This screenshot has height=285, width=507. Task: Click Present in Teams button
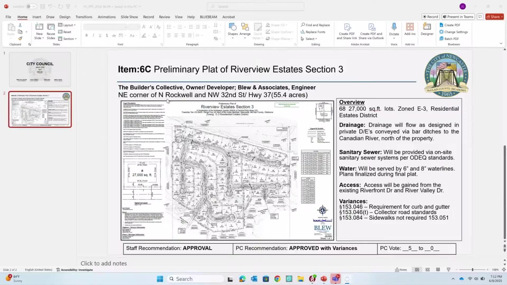(x=458, y=17)
